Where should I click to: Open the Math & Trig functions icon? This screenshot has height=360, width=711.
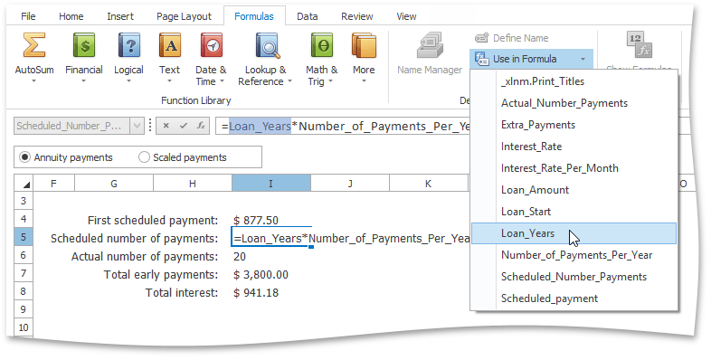click(321, 45)
